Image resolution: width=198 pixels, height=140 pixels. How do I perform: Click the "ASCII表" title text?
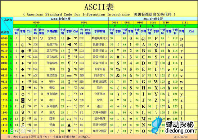coord(99,7)
